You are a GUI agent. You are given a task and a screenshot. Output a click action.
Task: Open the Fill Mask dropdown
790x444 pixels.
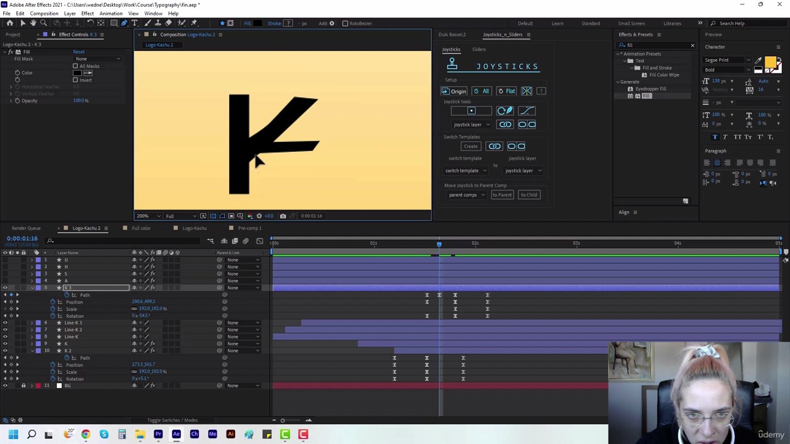click(98, 59)
